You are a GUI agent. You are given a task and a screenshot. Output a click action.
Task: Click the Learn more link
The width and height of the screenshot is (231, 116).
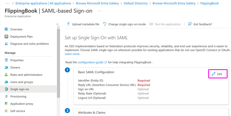pyautogui.click(x=72, y=54)
